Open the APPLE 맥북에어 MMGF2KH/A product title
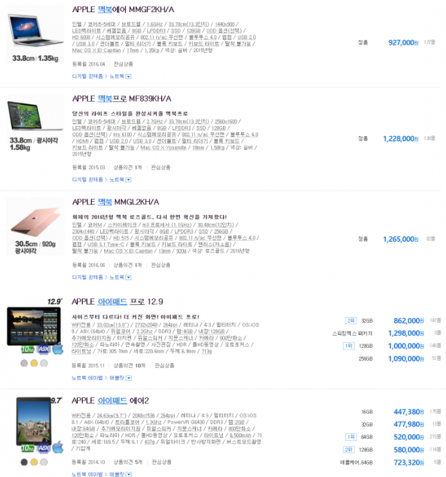Screen dimensions: 446x477 click(x=123, y=10)
